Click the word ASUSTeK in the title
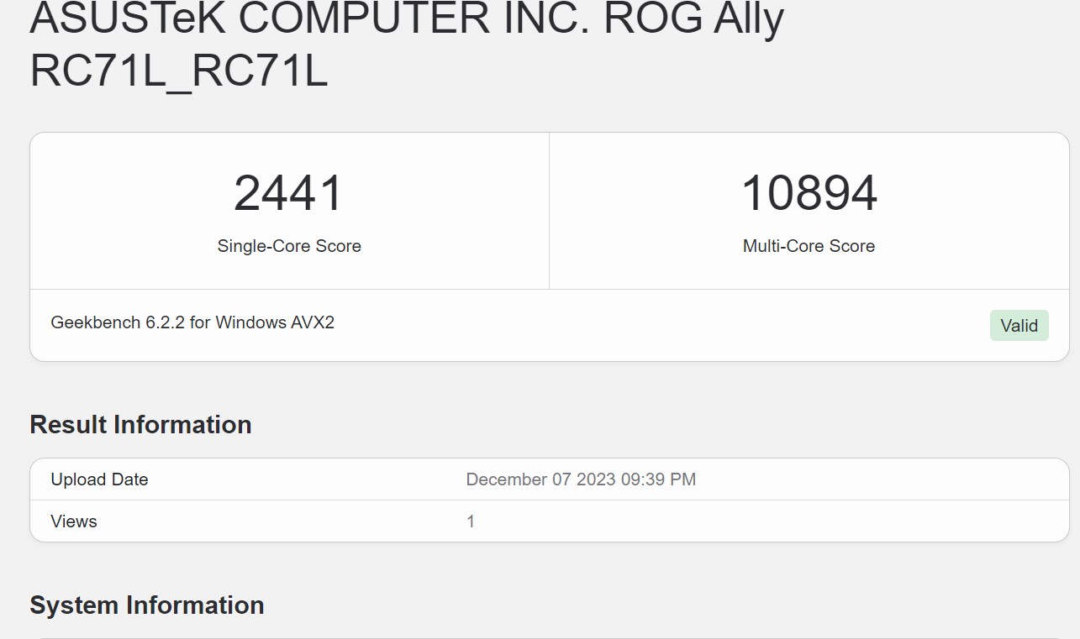 (128, 18)
